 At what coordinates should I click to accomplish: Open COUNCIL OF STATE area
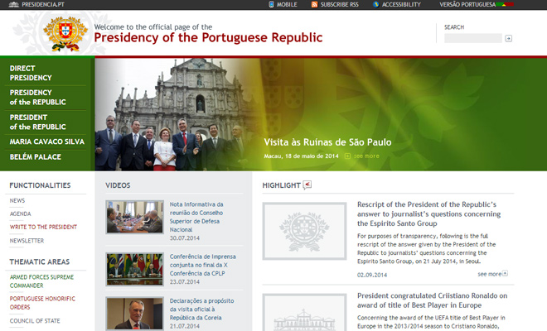pyautogui.click(x=35, y=321)
